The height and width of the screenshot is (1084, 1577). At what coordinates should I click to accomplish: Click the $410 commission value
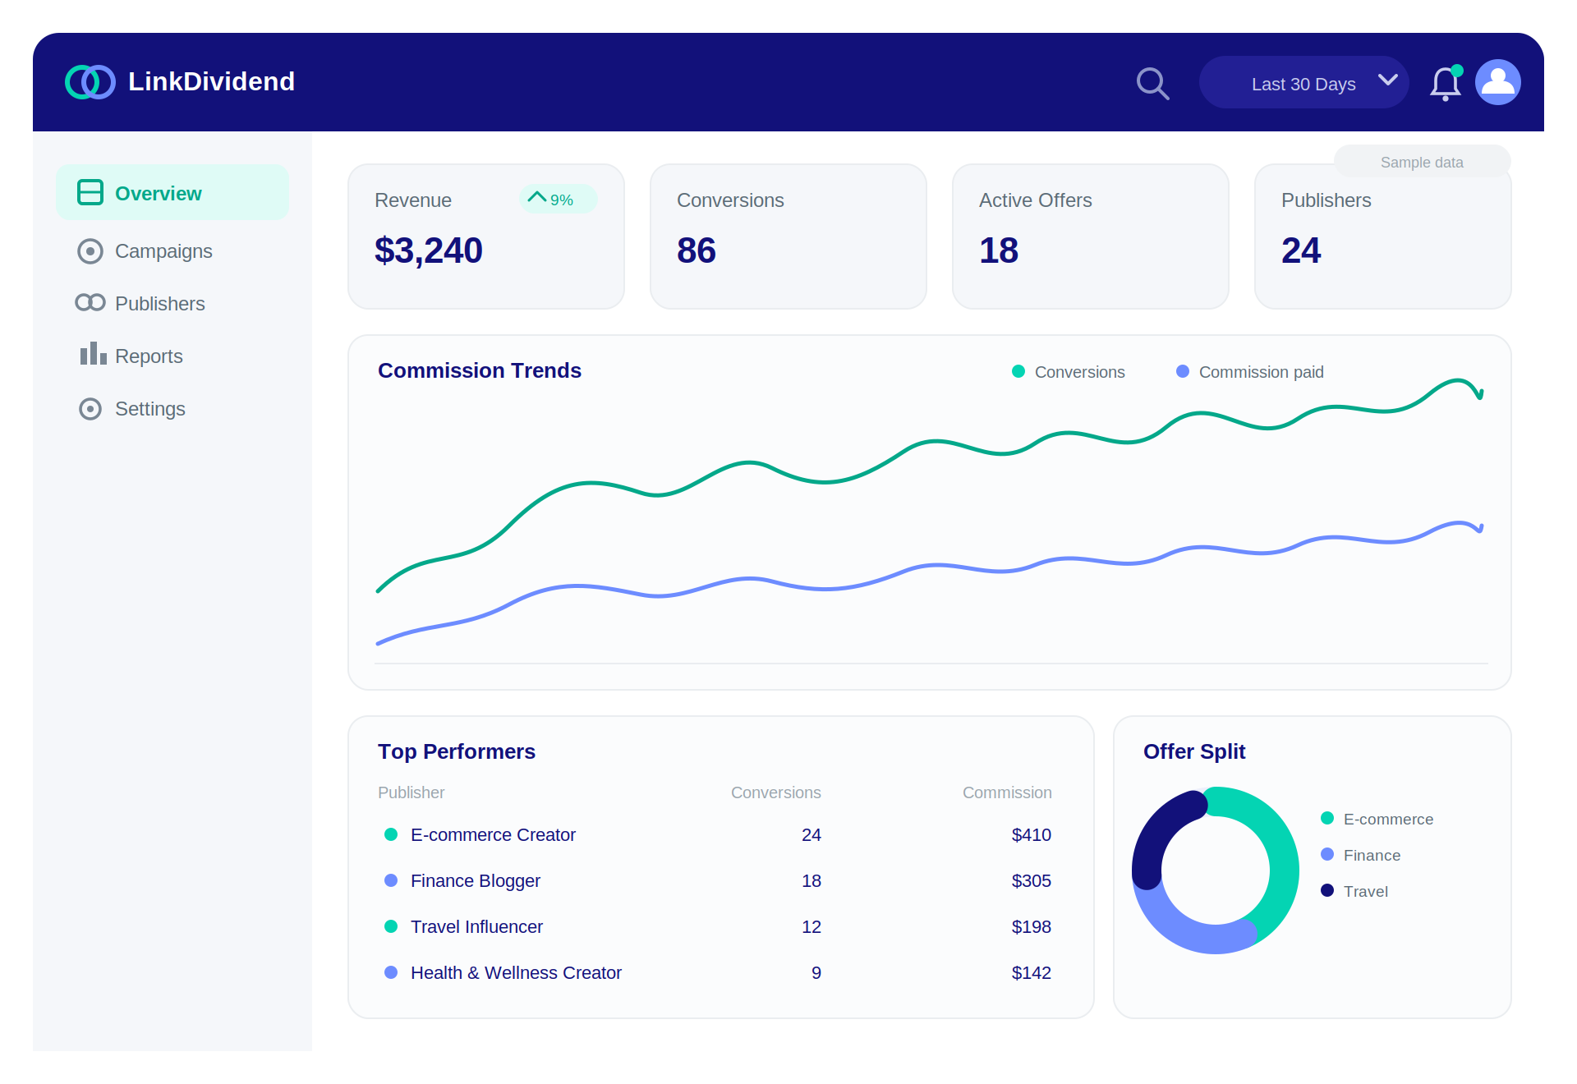[x=1032, y=834]
